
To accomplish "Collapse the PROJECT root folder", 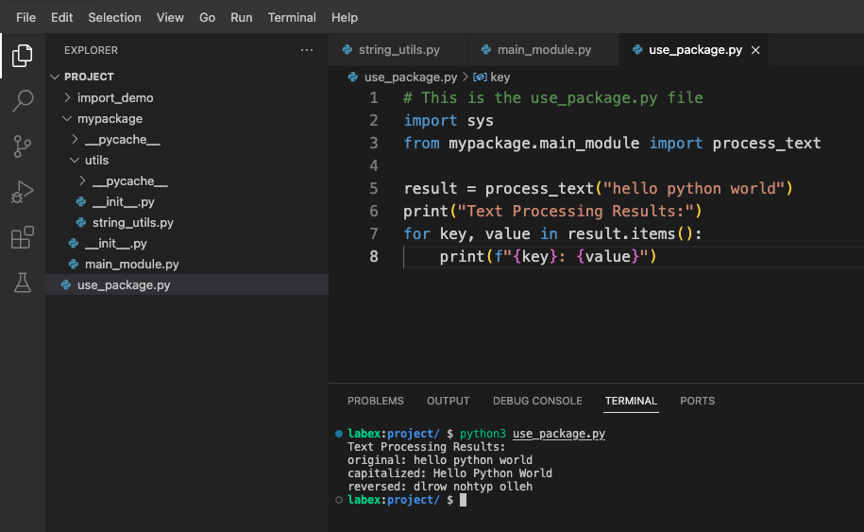I will coord(89,77).
